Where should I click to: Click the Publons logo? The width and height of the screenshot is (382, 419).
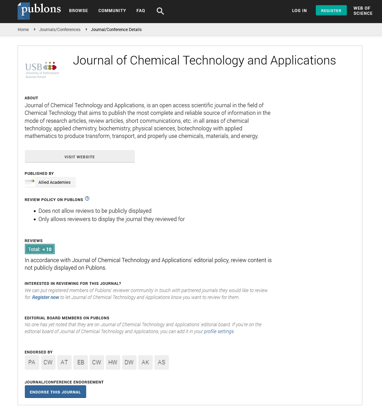pos(39,10)
